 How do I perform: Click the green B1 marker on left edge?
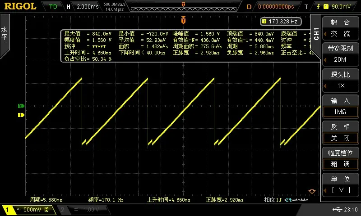click(x=20, y=106)
